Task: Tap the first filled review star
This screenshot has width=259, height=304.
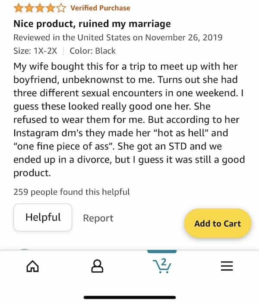Action: coord(19,8)
